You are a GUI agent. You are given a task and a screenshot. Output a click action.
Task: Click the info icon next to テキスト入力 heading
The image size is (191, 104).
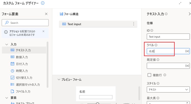point(166,14)
